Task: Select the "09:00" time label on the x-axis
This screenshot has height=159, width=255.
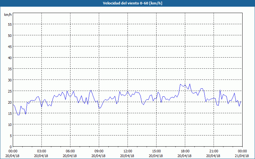Action: 99,151
